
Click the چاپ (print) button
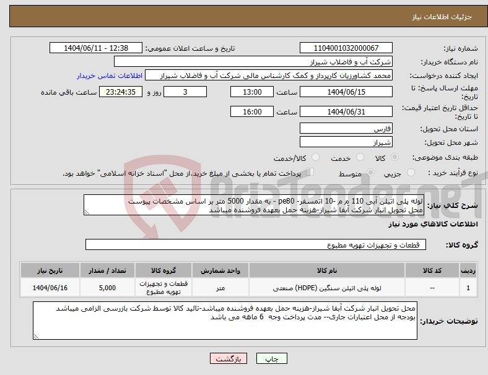click(271, 358)
